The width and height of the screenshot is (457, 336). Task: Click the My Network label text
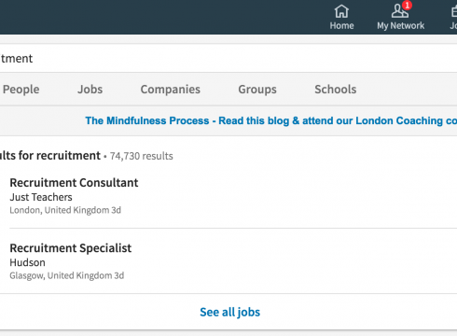(400, 25)
